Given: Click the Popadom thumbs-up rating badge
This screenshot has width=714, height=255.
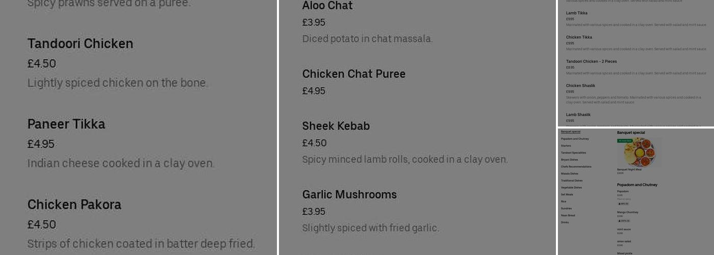Looking at the screenshot, I should coord(623,203).
